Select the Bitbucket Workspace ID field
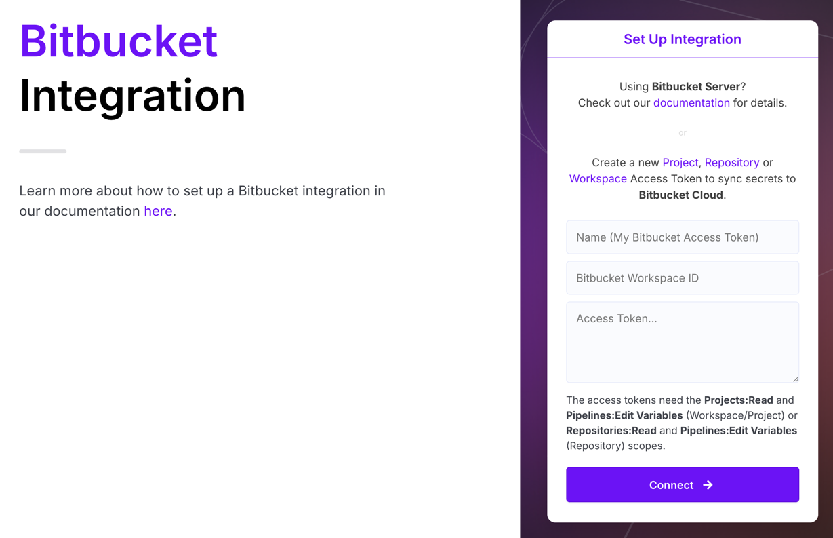This screenshot has width=833, height=538. point(683,278)
